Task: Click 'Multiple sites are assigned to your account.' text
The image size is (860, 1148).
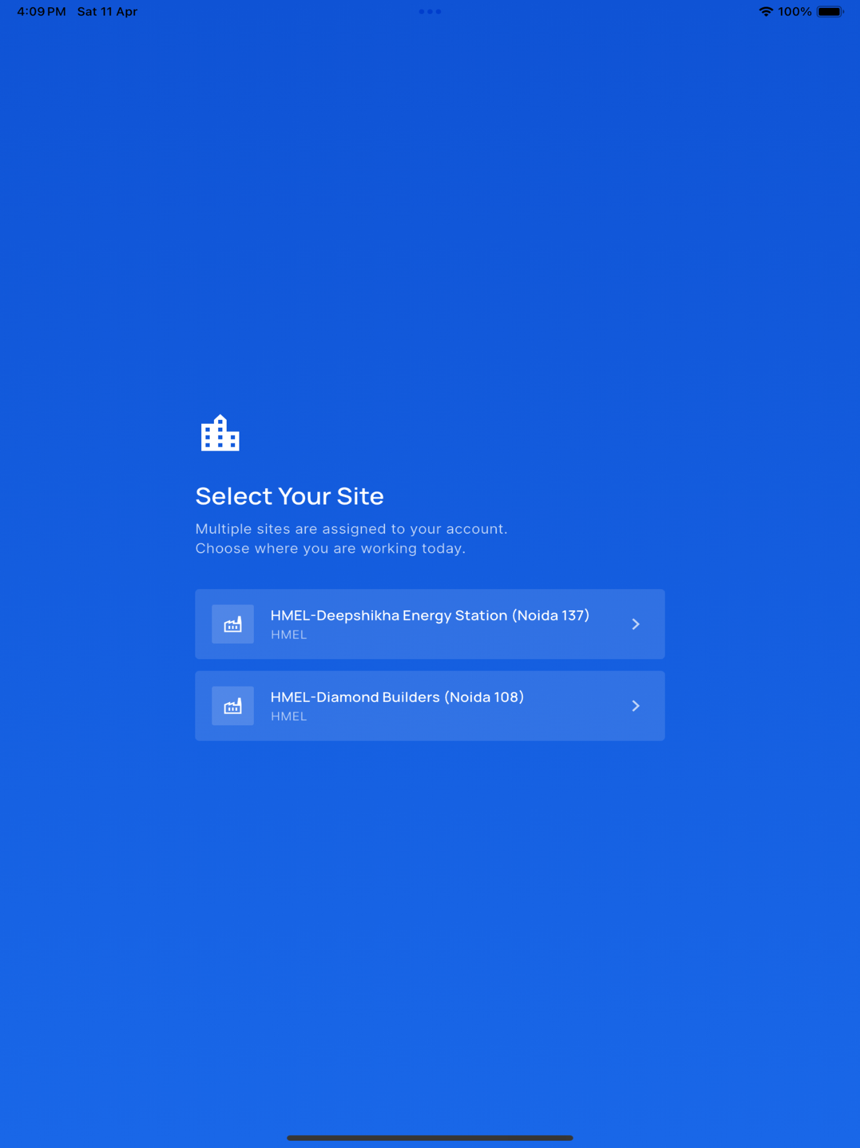Action: point(351,529)
